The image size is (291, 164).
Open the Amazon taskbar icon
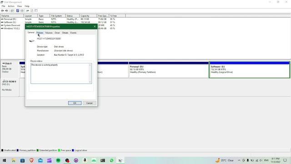pyautogui.click(x=85, y=160)
